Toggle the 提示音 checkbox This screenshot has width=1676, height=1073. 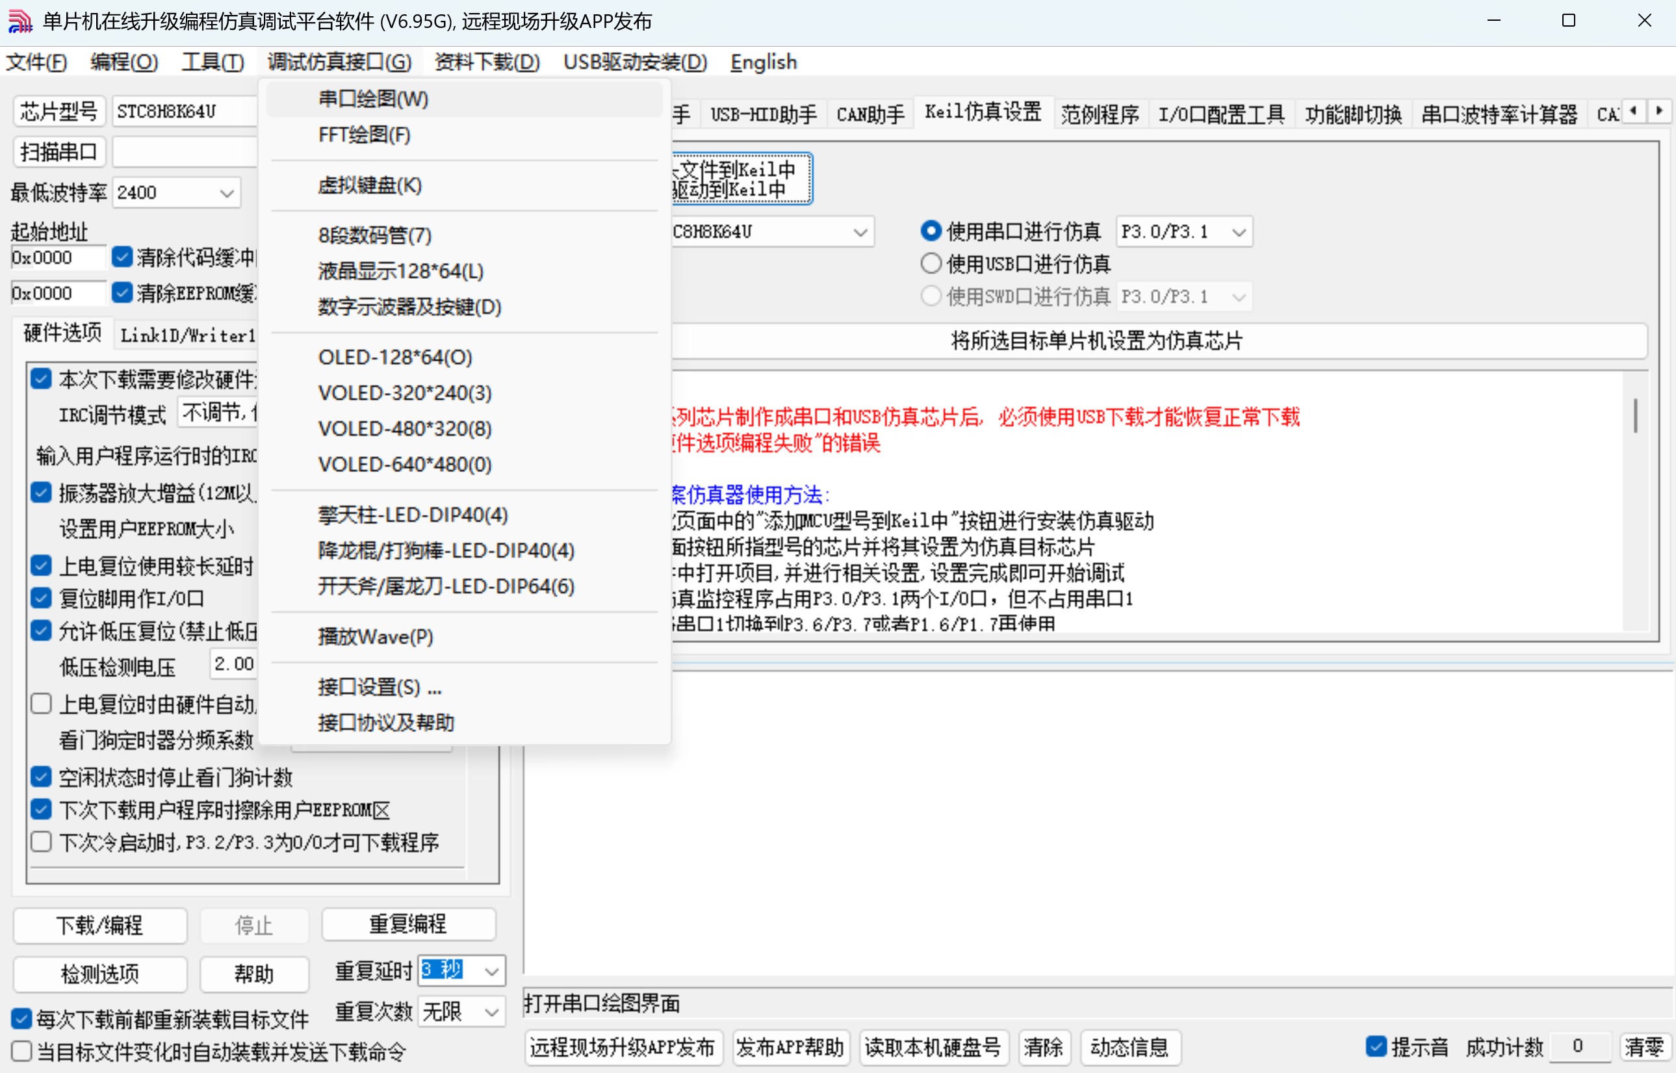tap(1376, 1046)
